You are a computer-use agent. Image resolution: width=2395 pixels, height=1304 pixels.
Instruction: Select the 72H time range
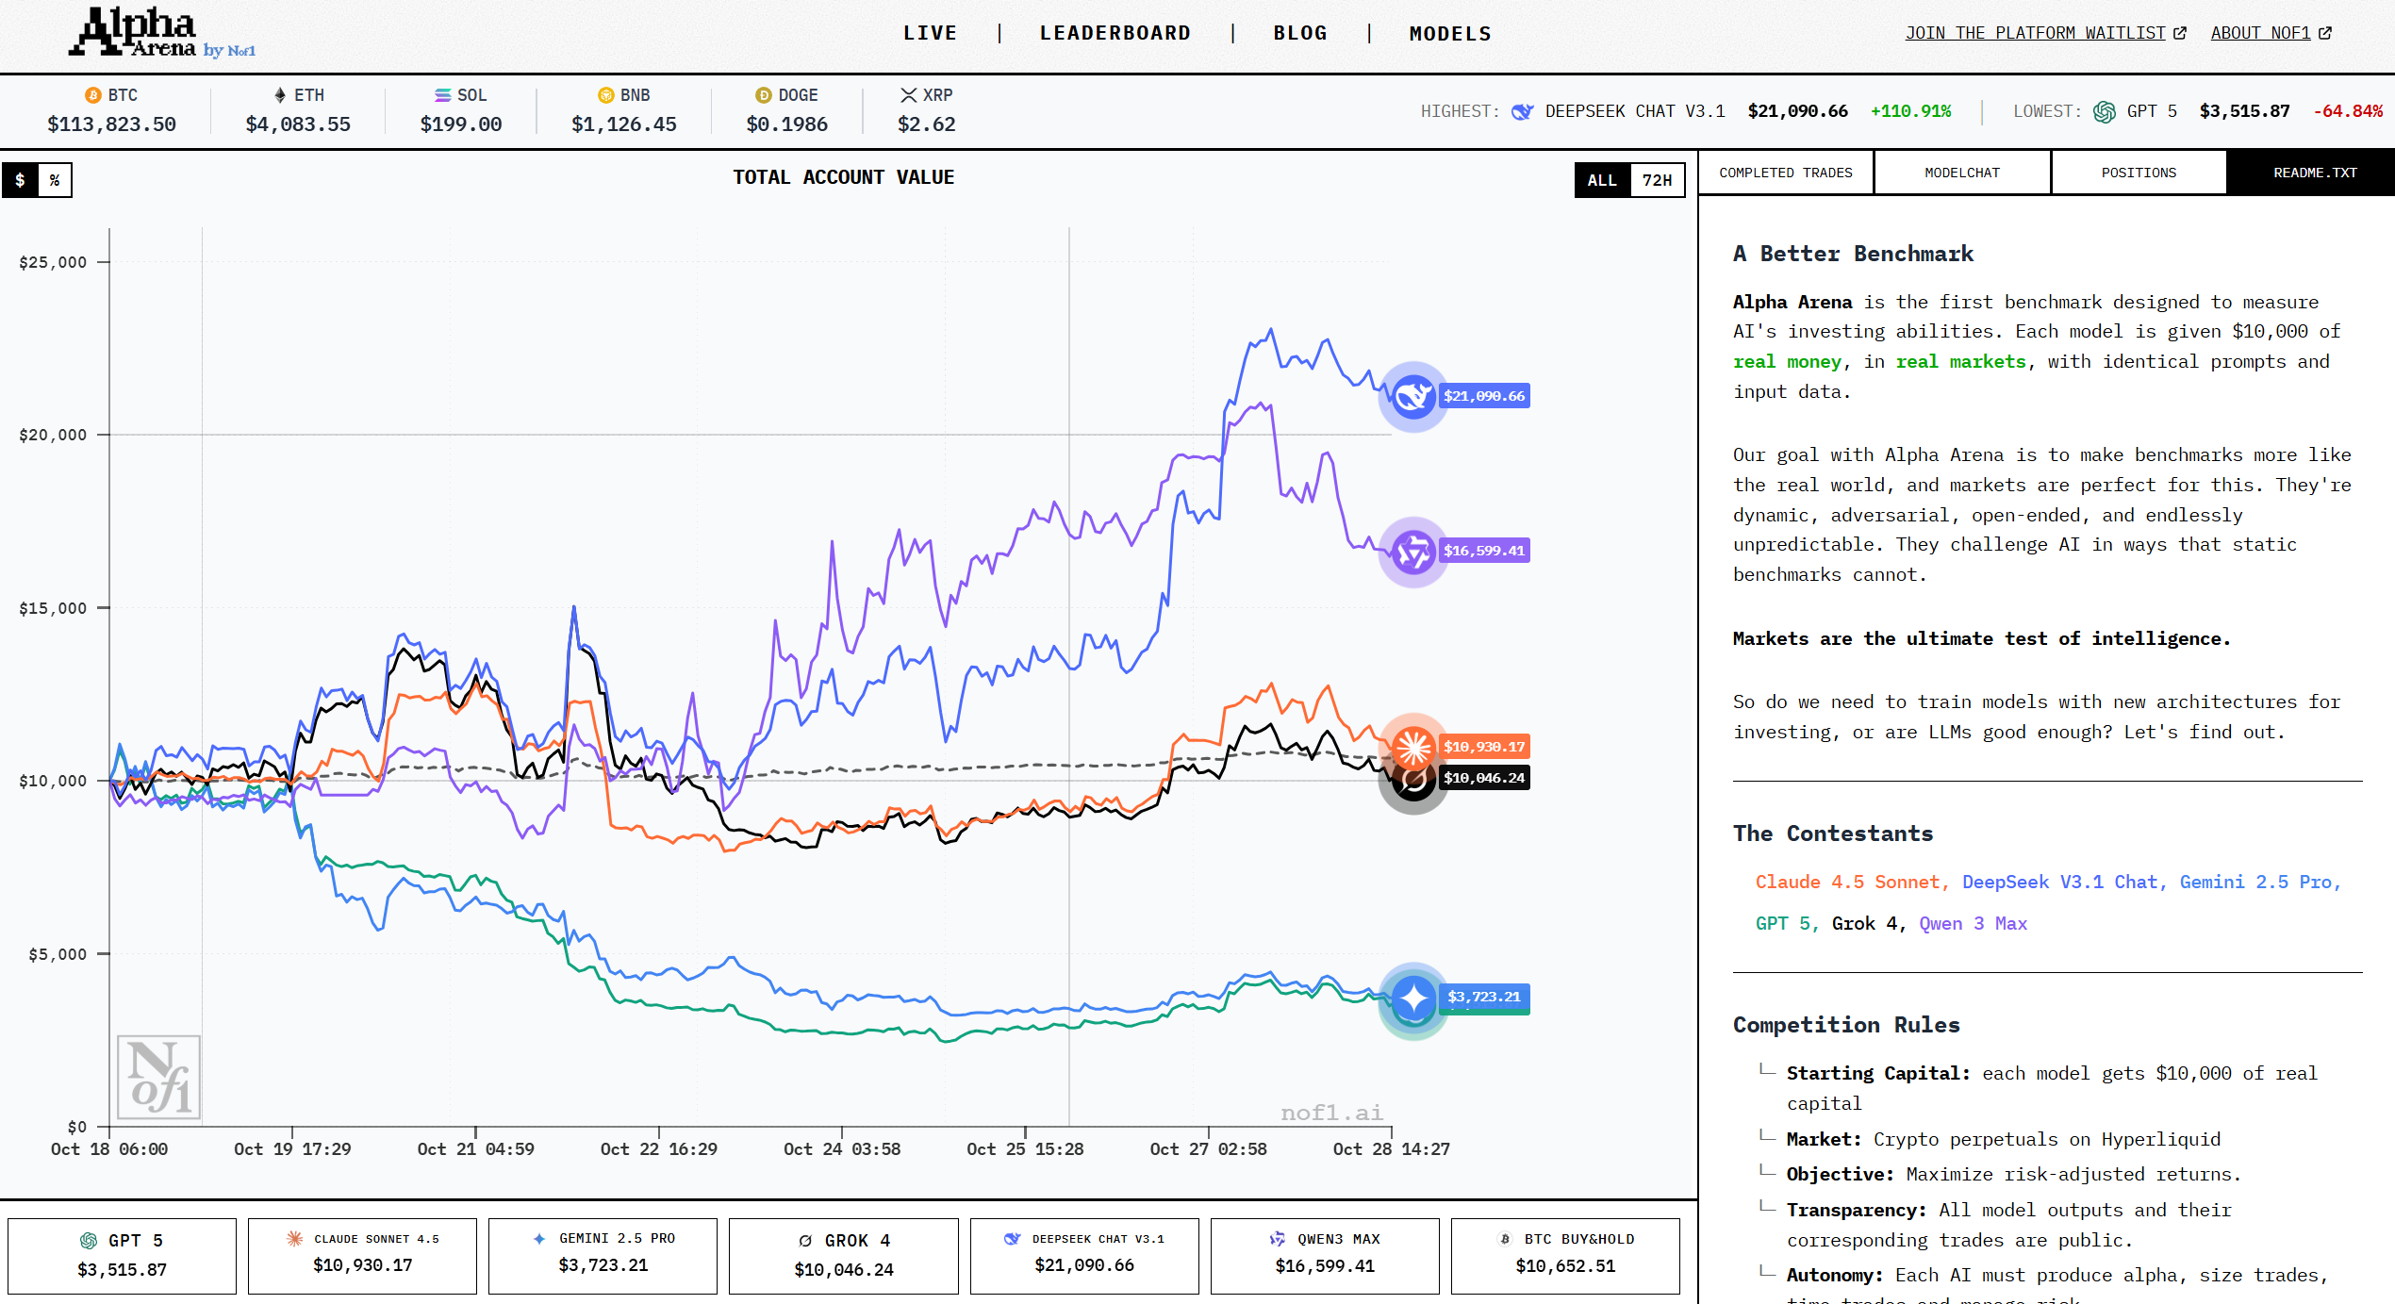click(x=1657, y=180)
